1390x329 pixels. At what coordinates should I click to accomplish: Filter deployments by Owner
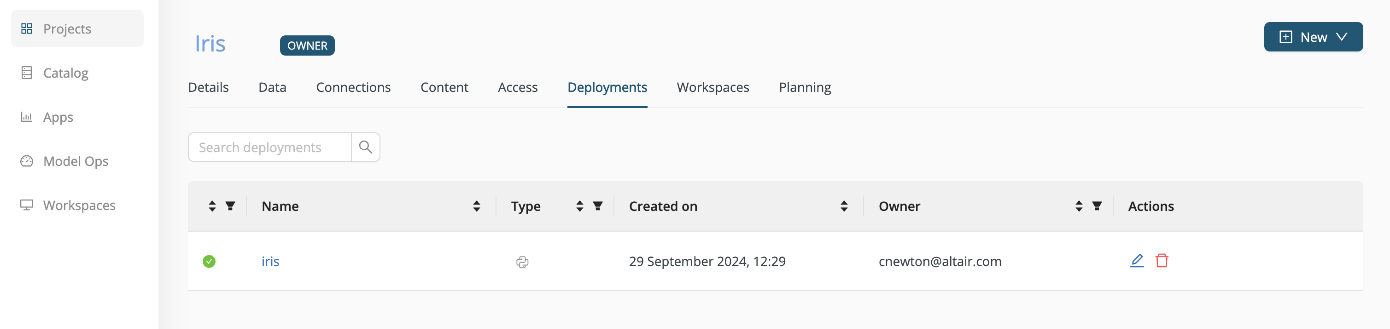[1097, 206]
